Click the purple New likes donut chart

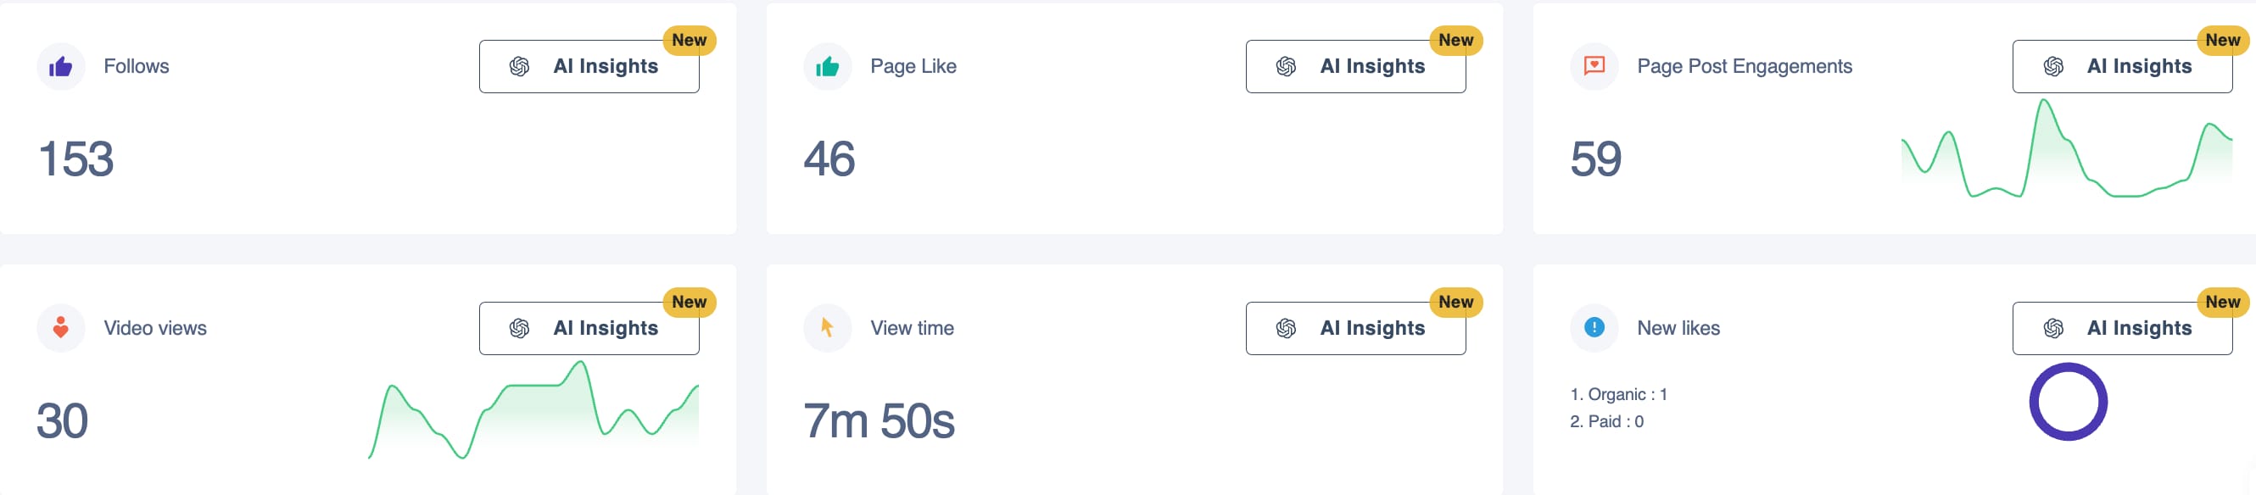point(2068,402)
